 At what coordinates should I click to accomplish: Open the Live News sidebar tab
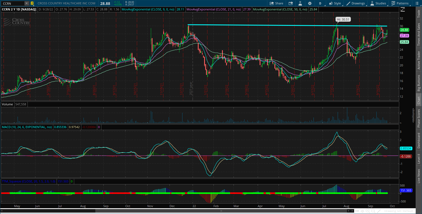[x=419, y=176]
